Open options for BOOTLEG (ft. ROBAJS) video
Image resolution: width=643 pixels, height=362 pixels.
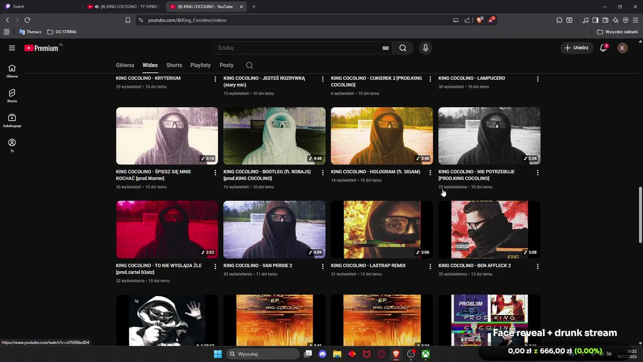pyautogui.click(x=323, y=172)
